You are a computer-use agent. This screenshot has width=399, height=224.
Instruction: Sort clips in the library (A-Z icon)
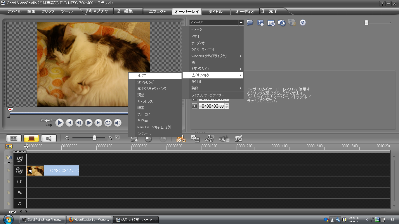[261, 22]
